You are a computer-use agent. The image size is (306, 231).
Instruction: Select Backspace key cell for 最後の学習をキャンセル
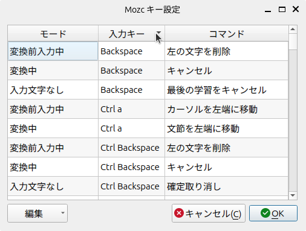coord(131,90)
